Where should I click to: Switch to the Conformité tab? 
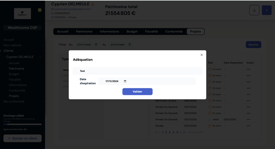click(174, 32)
